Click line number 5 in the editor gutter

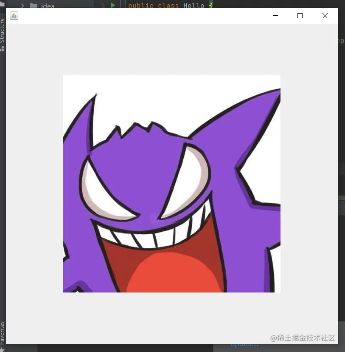tap(103, 6)
